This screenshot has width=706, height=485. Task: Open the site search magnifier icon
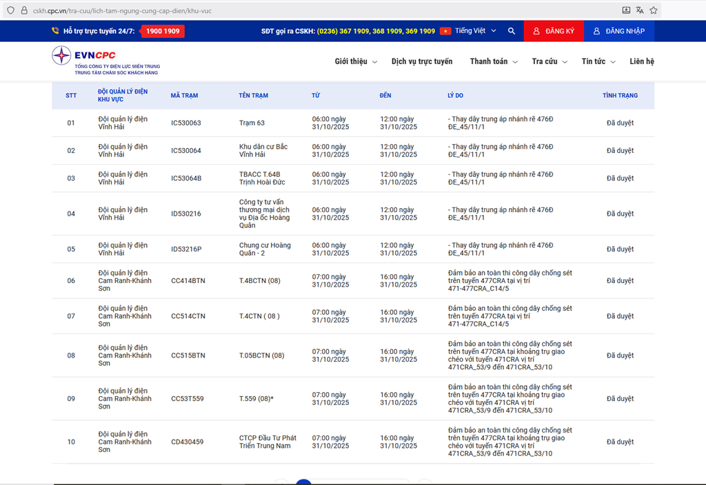(511, 31)
